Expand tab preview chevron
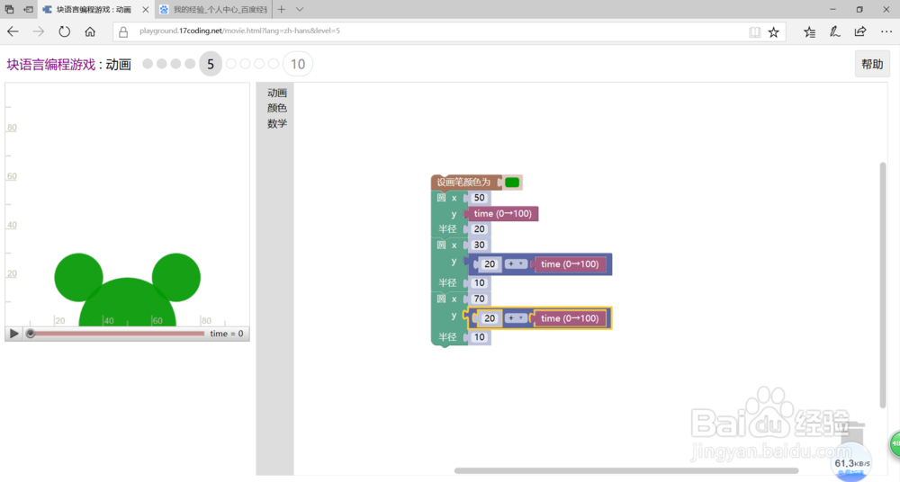900x482 pixels. [x=300, y=9]
